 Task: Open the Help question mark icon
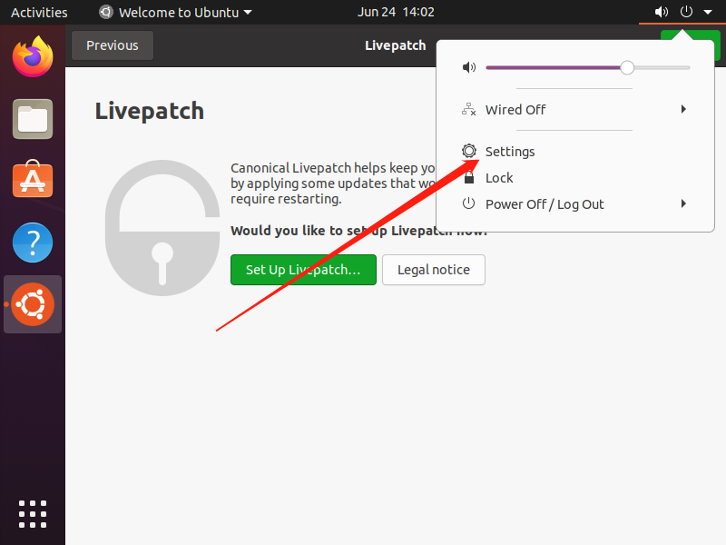[33, 243]
